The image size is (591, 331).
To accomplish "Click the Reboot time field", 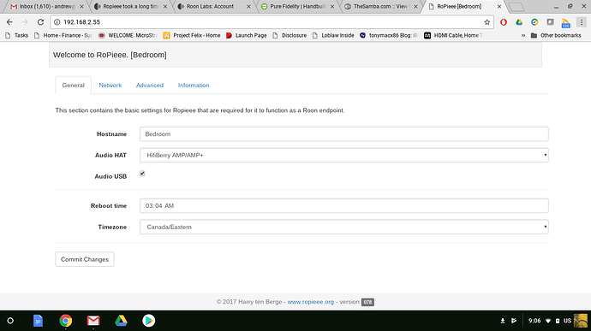I will pyautogui.click(x=343, y=205).
